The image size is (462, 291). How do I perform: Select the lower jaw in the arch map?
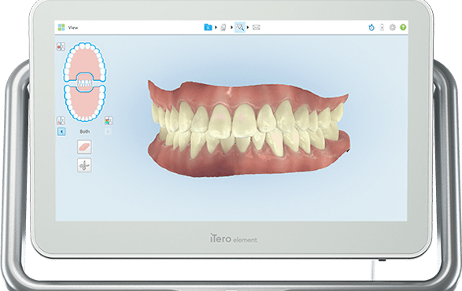tap(85, 104)
